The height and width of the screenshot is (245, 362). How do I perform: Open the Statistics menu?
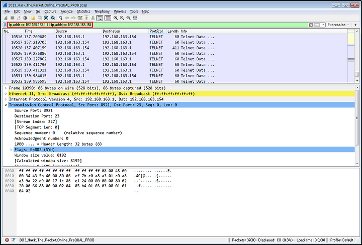click(x=83, y=11)
